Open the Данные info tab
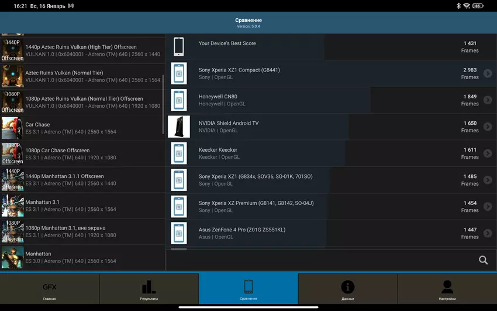The width and height of the screenshot is (497, 311). pyautogui.click(x=348, y=290)
